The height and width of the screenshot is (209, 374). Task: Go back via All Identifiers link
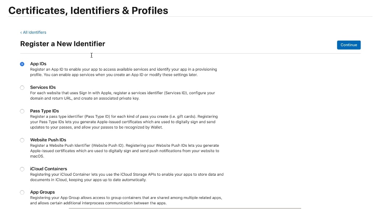coord(34,32)
